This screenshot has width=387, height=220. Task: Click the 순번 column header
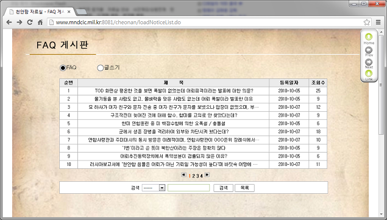69,83
